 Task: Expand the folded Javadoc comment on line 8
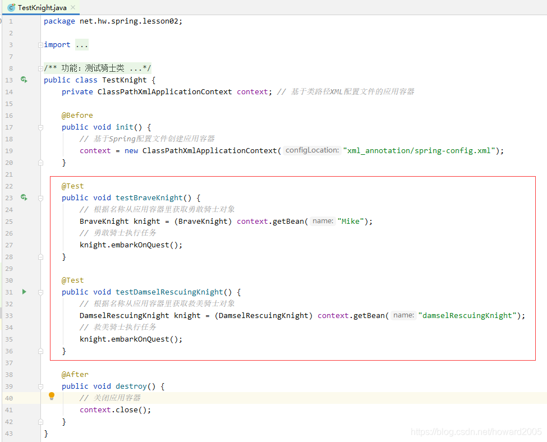[x=40, y=68]
